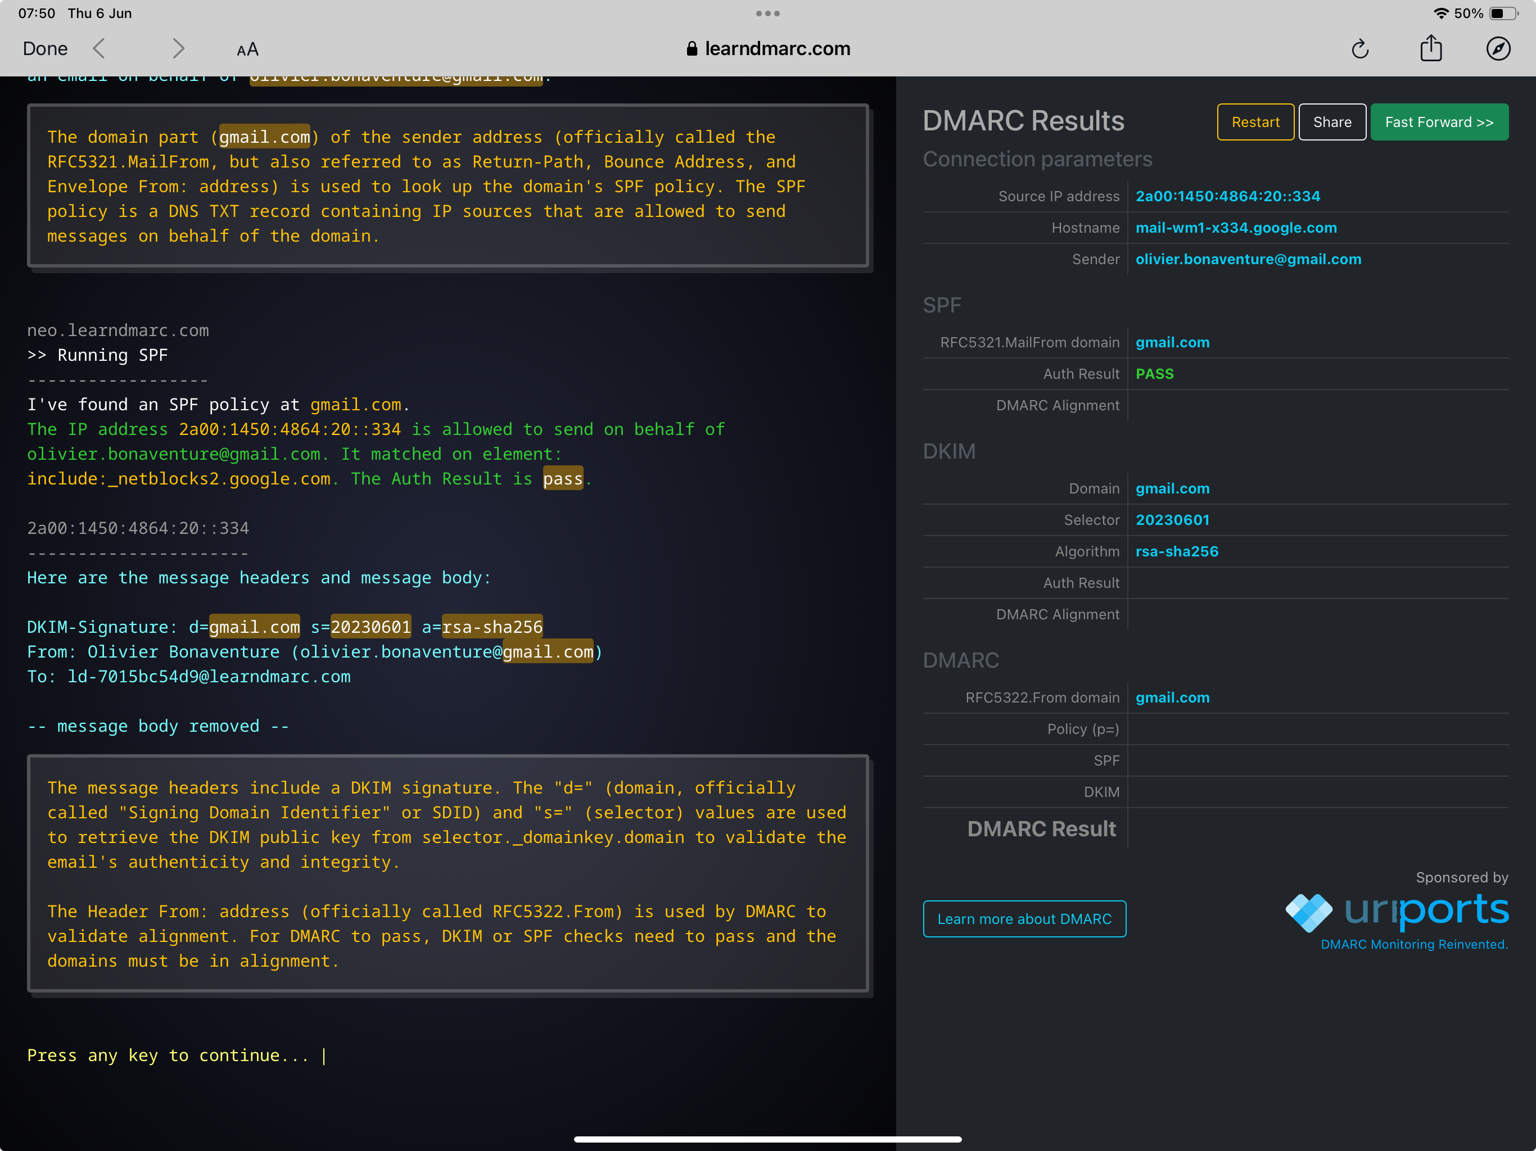Click the '-- message body removed --' line

(159, 726)
